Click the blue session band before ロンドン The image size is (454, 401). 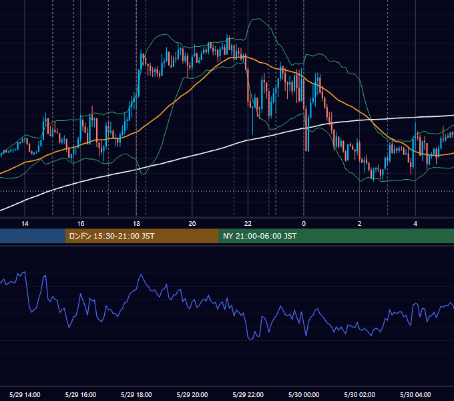(33, 236)
